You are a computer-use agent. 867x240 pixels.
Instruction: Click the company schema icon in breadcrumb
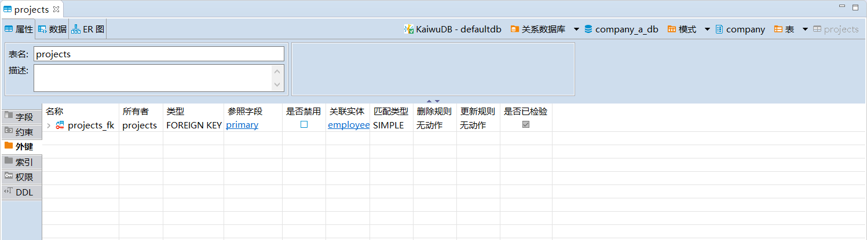(x=719, y=29)
